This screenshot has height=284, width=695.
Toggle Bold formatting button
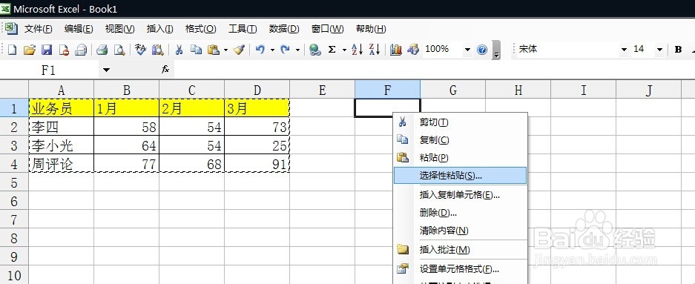click(x=678, y=50)
